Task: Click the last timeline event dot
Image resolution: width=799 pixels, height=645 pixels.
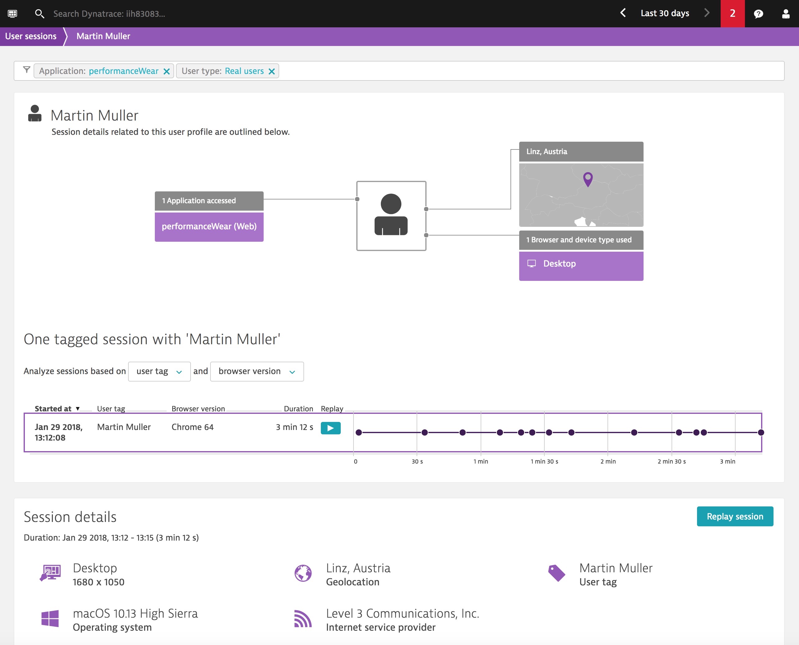Action: (761, 432)
